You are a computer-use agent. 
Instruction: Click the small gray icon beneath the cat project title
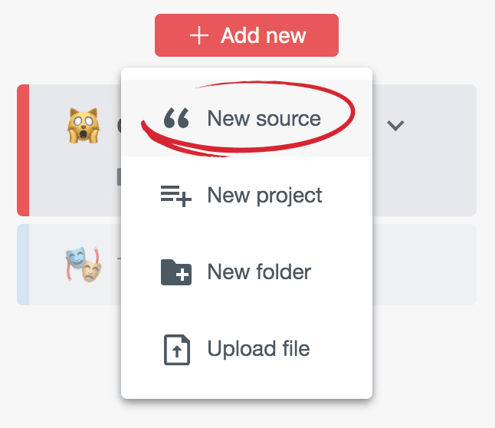(x=118, y=177)
